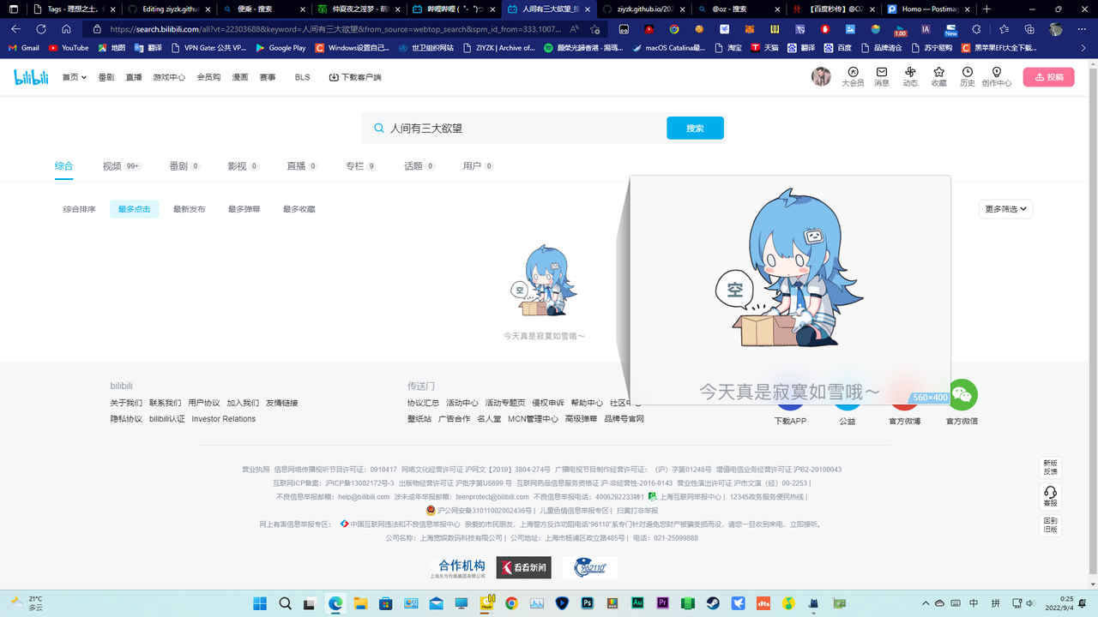Open the 关于我们 footer link
The image size is (1098, 617).
(x=125, y=402)
